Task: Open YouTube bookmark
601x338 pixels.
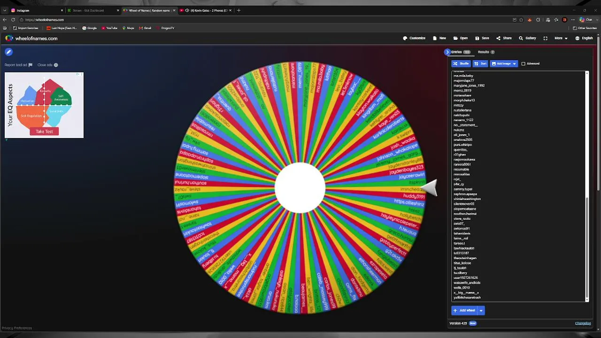Action: click(x=109, y=28)
